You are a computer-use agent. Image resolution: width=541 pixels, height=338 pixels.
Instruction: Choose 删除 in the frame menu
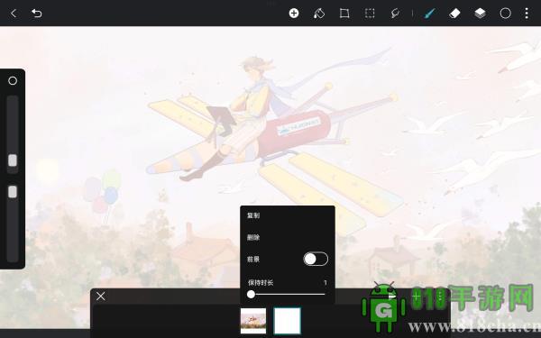click(253, 237)
